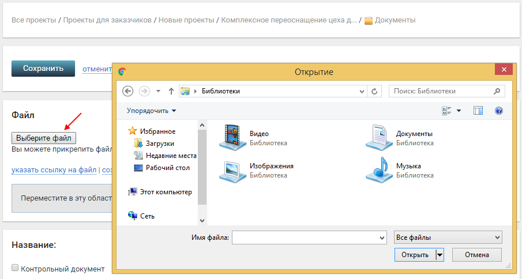Click указать ссылку на файл link
Image resolution: width=522 pixels, height=279 pixels.
tap(54, 170)
